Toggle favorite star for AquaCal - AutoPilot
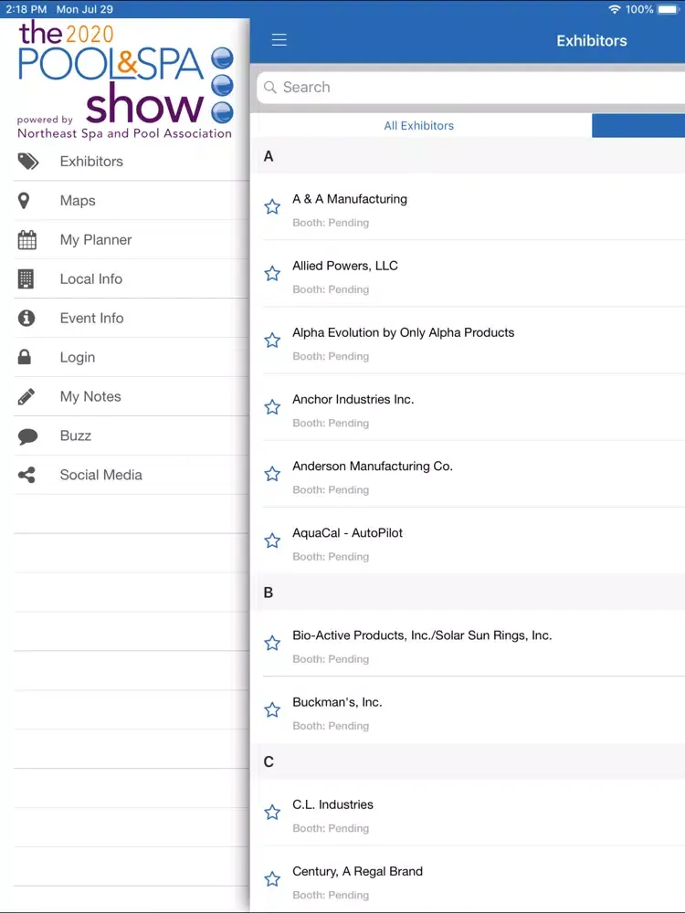This screenshot has height=913, width=685. [272, 540]
